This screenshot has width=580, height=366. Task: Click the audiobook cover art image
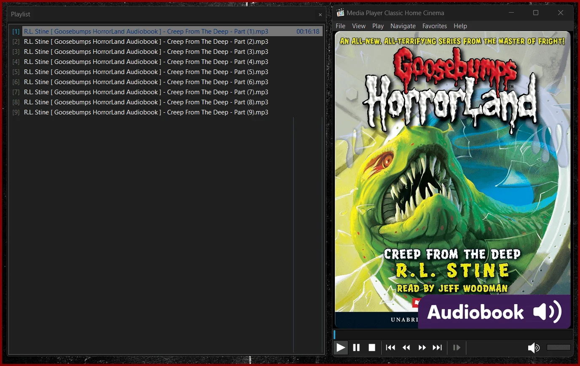click(453, 180)
